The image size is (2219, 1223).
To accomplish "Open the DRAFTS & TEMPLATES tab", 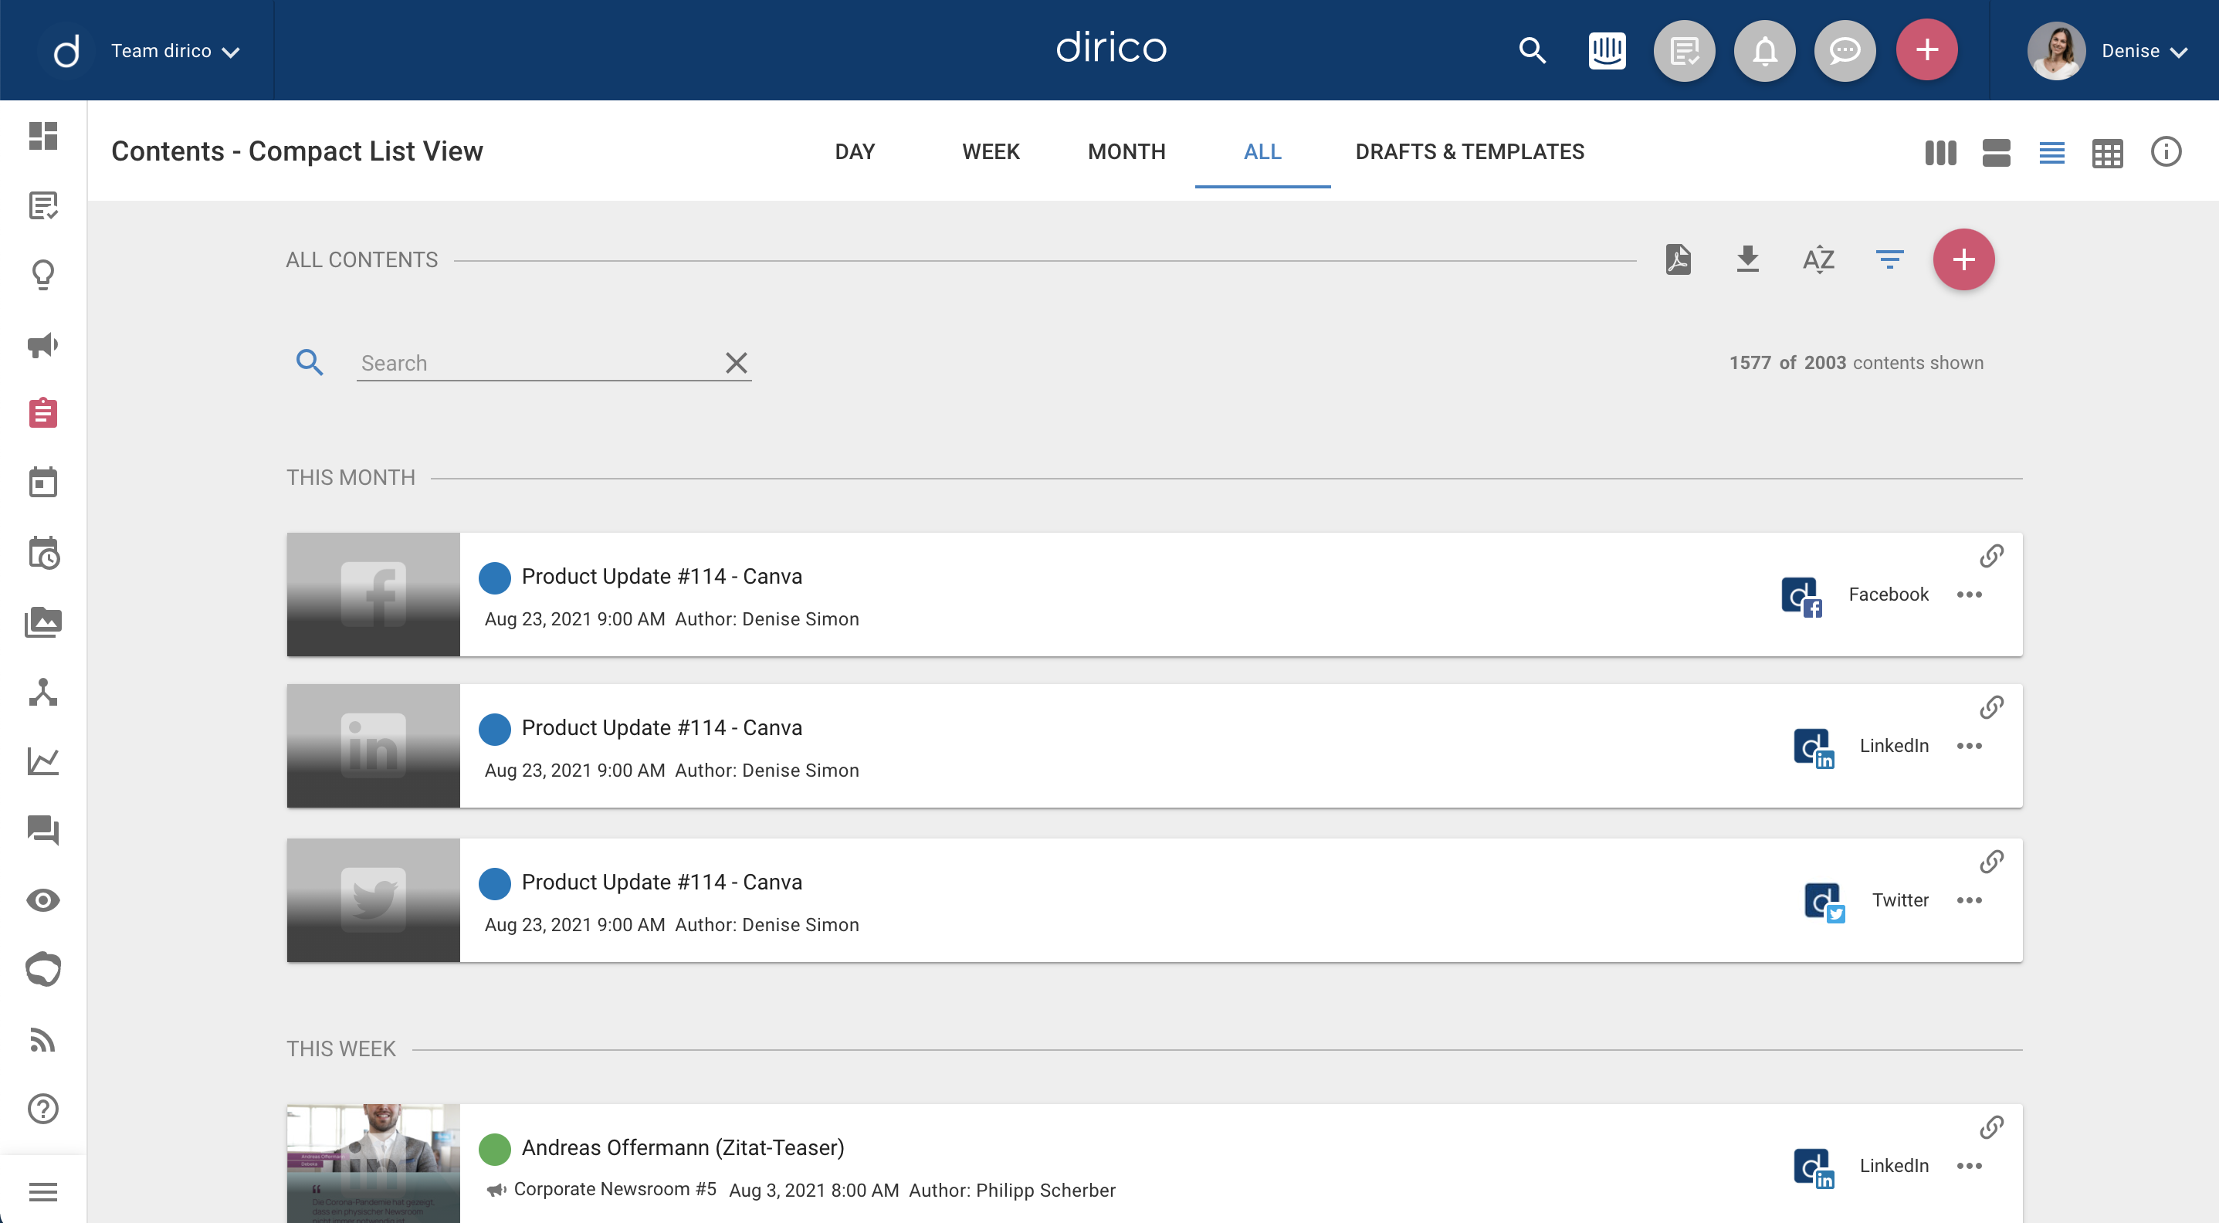I will [1469, 151].
